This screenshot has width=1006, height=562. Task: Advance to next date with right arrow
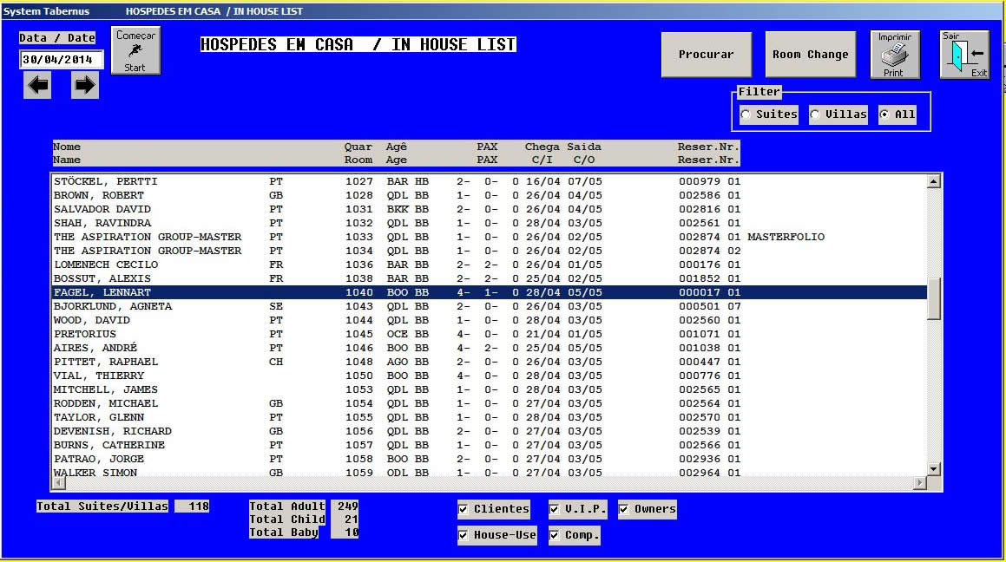pos(84,85)
